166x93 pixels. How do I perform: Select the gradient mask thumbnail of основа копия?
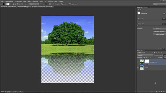pyautogui.click(x=147, y=62)
